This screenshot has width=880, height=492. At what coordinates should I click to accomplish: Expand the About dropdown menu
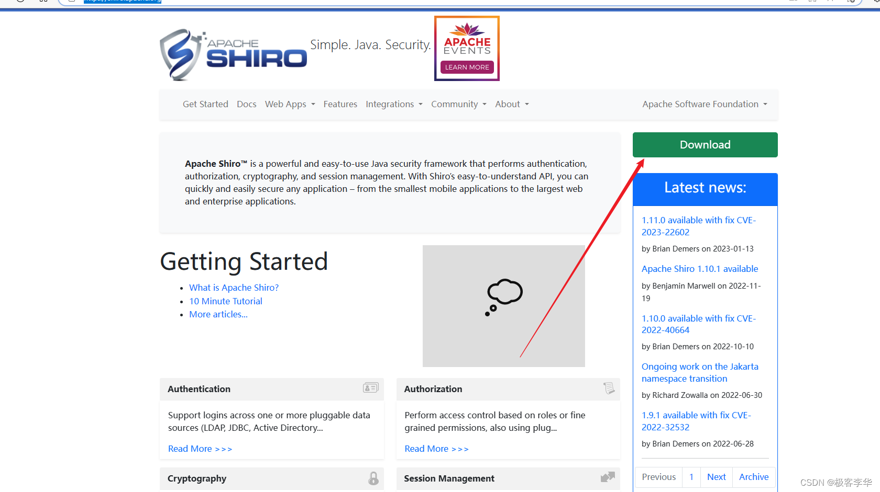pyautogui.click(x=512, y=104)
